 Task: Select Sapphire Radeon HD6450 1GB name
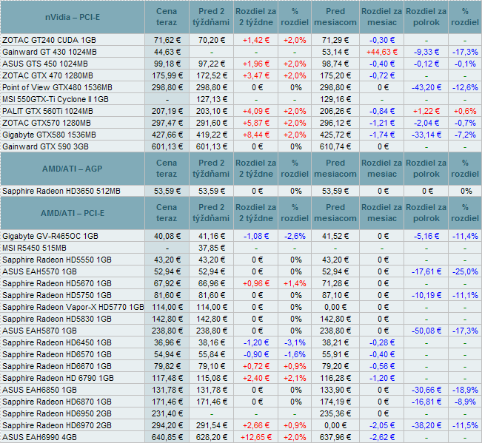coord(57,342)
